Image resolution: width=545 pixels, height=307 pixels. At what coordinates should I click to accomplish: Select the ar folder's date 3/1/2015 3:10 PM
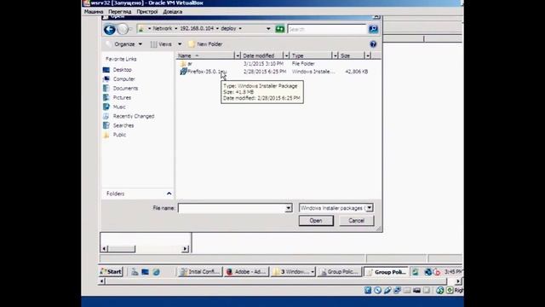pos(263,64)
